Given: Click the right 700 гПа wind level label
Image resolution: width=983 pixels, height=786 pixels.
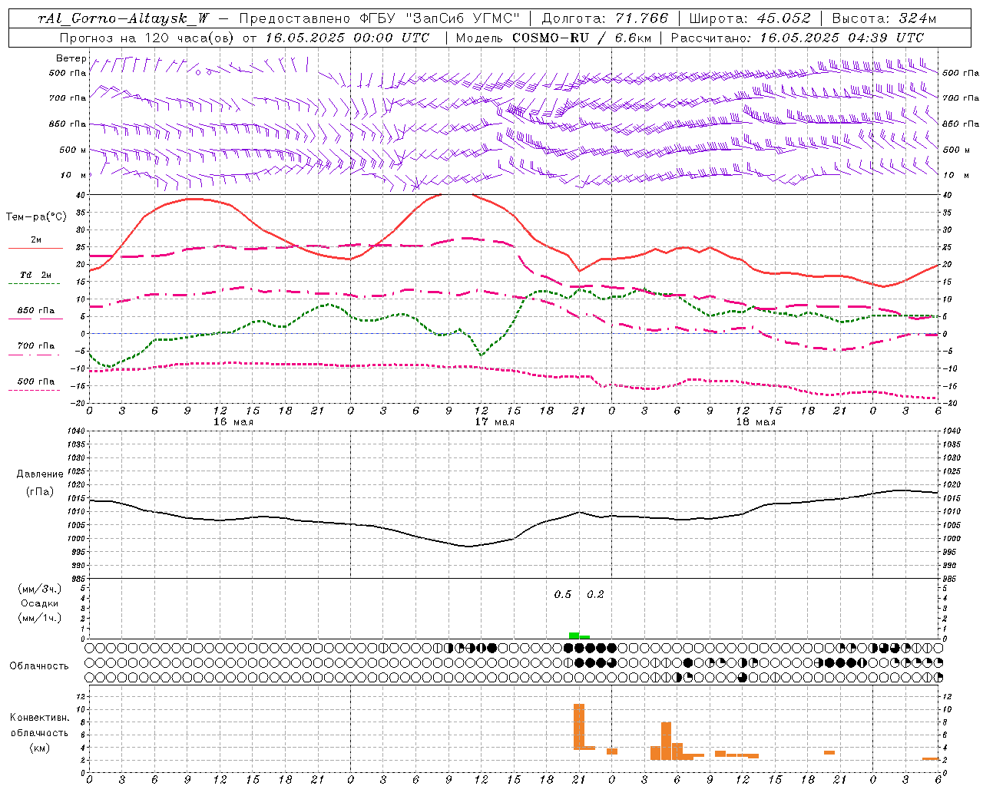Looking at the screenshot, I should click(x=961, y=98).
